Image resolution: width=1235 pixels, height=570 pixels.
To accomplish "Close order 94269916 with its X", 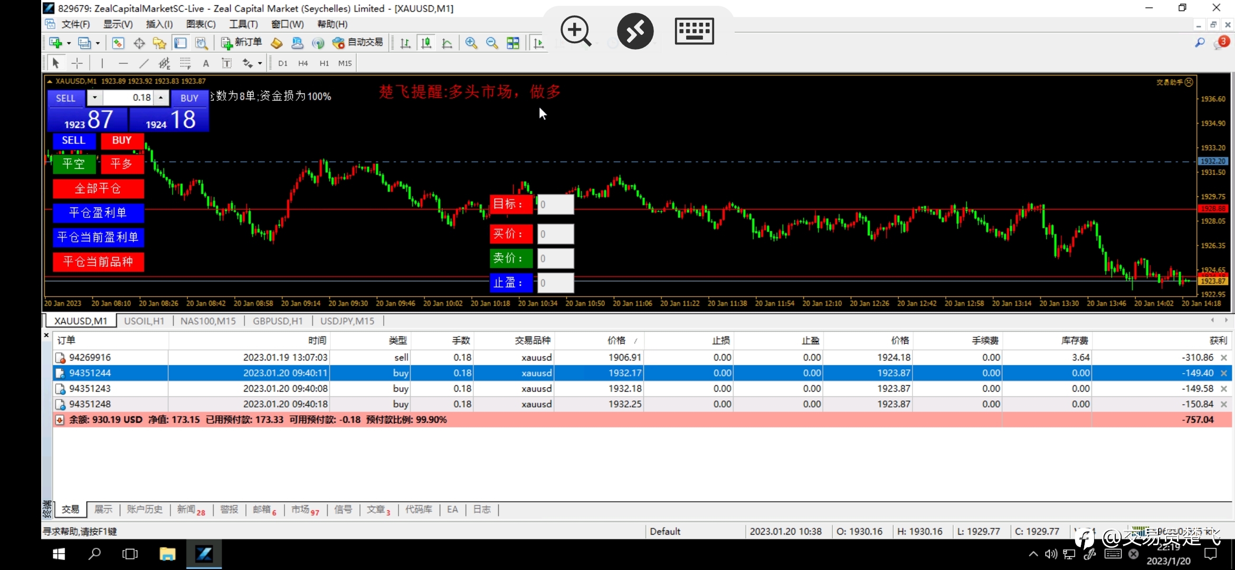I will (x=1224, y=358).
